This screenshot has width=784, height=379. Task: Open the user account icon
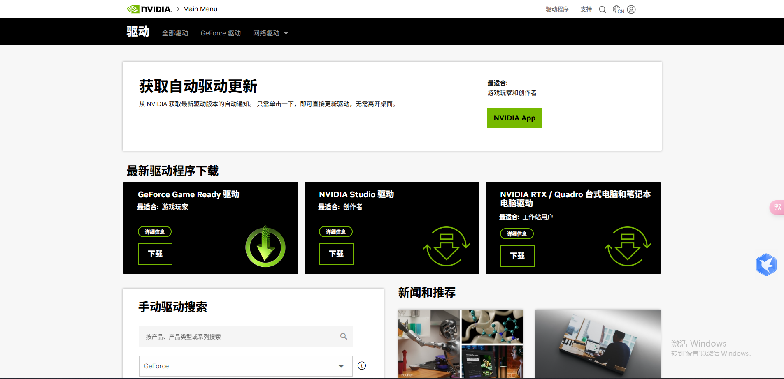[x=631, y=9]
